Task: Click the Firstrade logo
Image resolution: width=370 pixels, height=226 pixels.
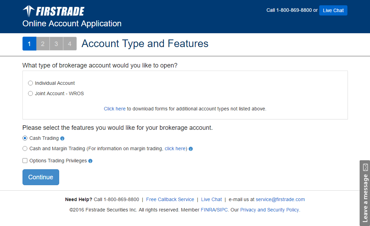Action: coord(54,11)
